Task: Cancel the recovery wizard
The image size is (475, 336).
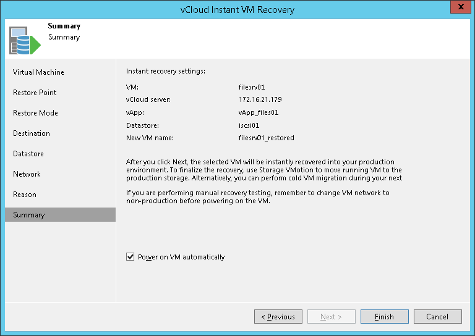Action: pyautogui.click(x=438, y=317)
